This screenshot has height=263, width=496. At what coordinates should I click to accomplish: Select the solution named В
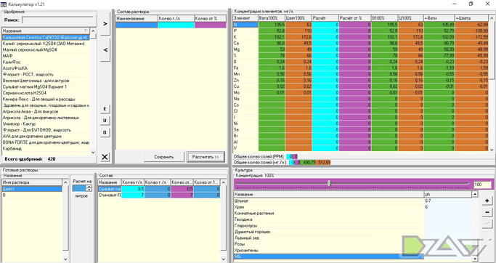point(32,195)
